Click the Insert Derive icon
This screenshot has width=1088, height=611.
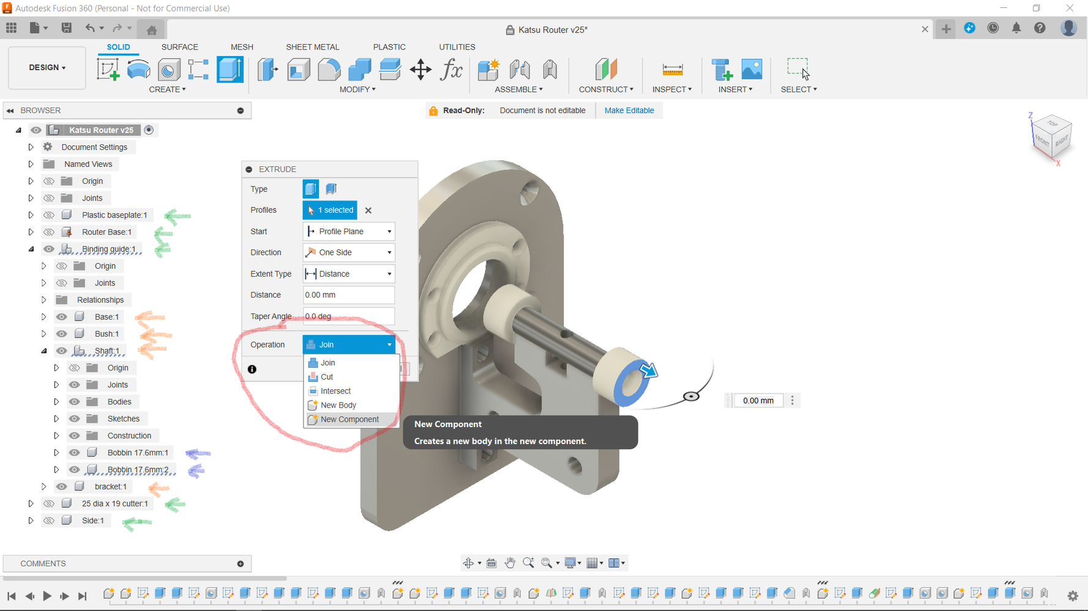721,69
